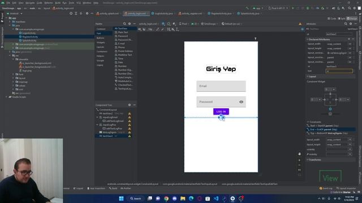This screenshot has height=203, width=362.
Task: Switch to Split view mode
Action: tap(342, 19)
